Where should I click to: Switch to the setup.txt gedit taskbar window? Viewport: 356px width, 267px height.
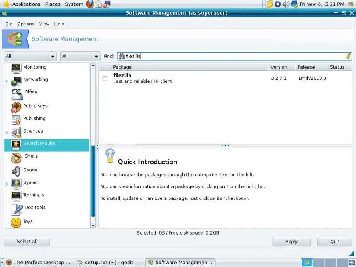coord(105,263)
